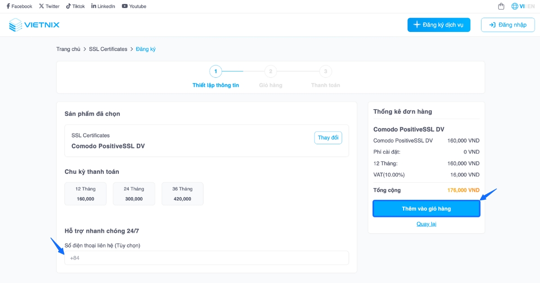This screenshot has height=283, width=540.
Task: Select the 12 Tháng billing cycle
Action: 85,194
